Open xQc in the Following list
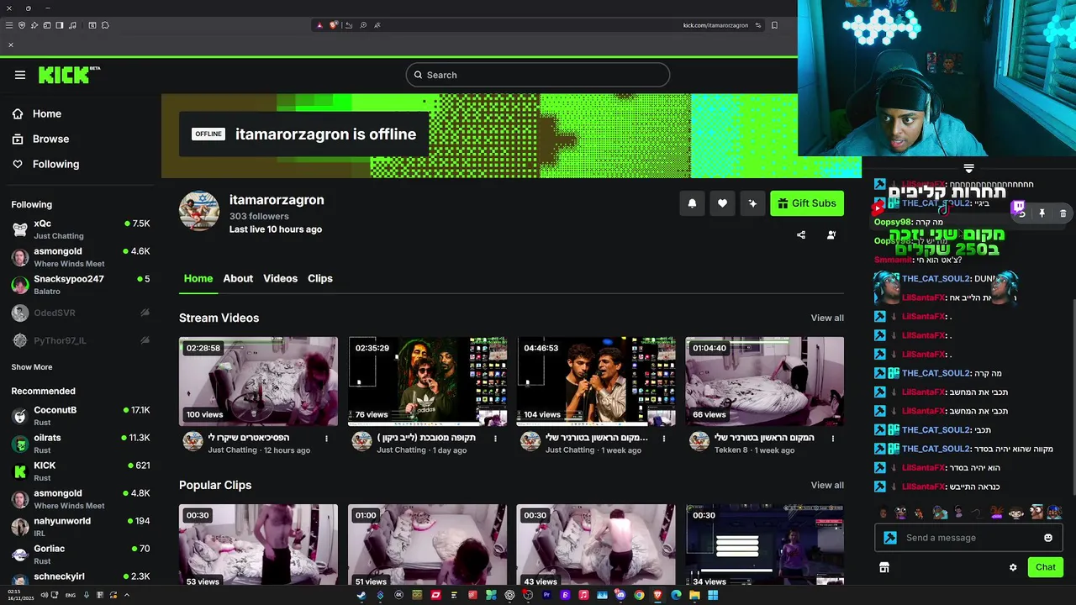This screenshot has width=1076, height=605. coord(81,229)
